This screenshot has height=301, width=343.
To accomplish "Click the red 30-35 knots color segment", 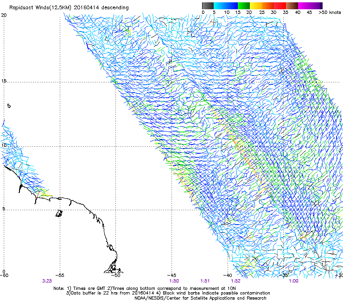I will [280, 6].
